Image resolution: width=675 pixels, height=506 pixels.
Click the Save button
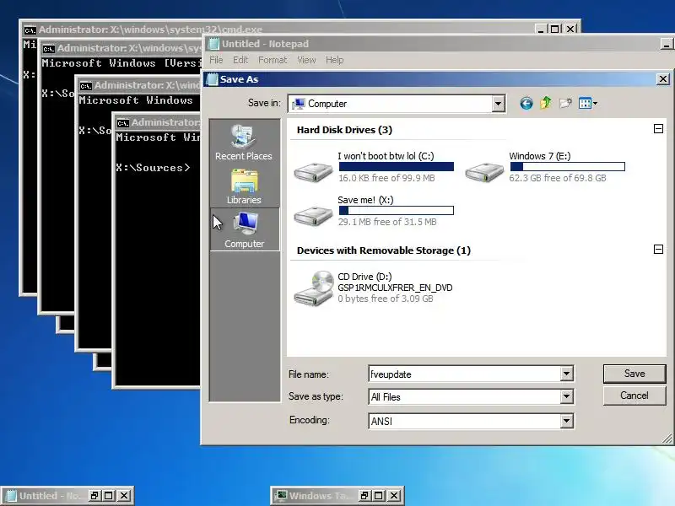(x=634, y=374)
